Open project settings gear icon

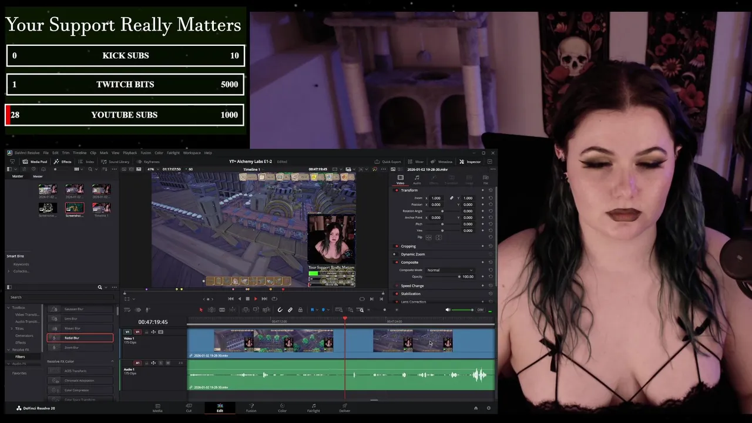coord(488,408)
